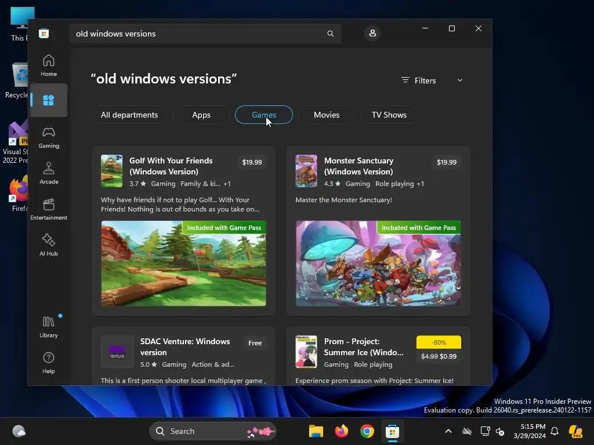594x445 pixels.
Task: Click the 4.3 star rating text
Action: [x=332, y=184]
